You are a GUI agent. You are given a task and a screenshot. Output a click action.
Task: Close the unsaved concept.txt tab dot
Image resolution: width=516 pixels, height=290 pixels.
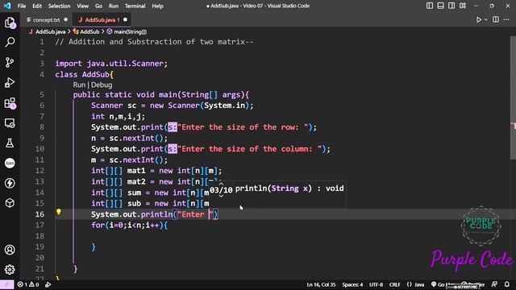(x=66, y=19)
